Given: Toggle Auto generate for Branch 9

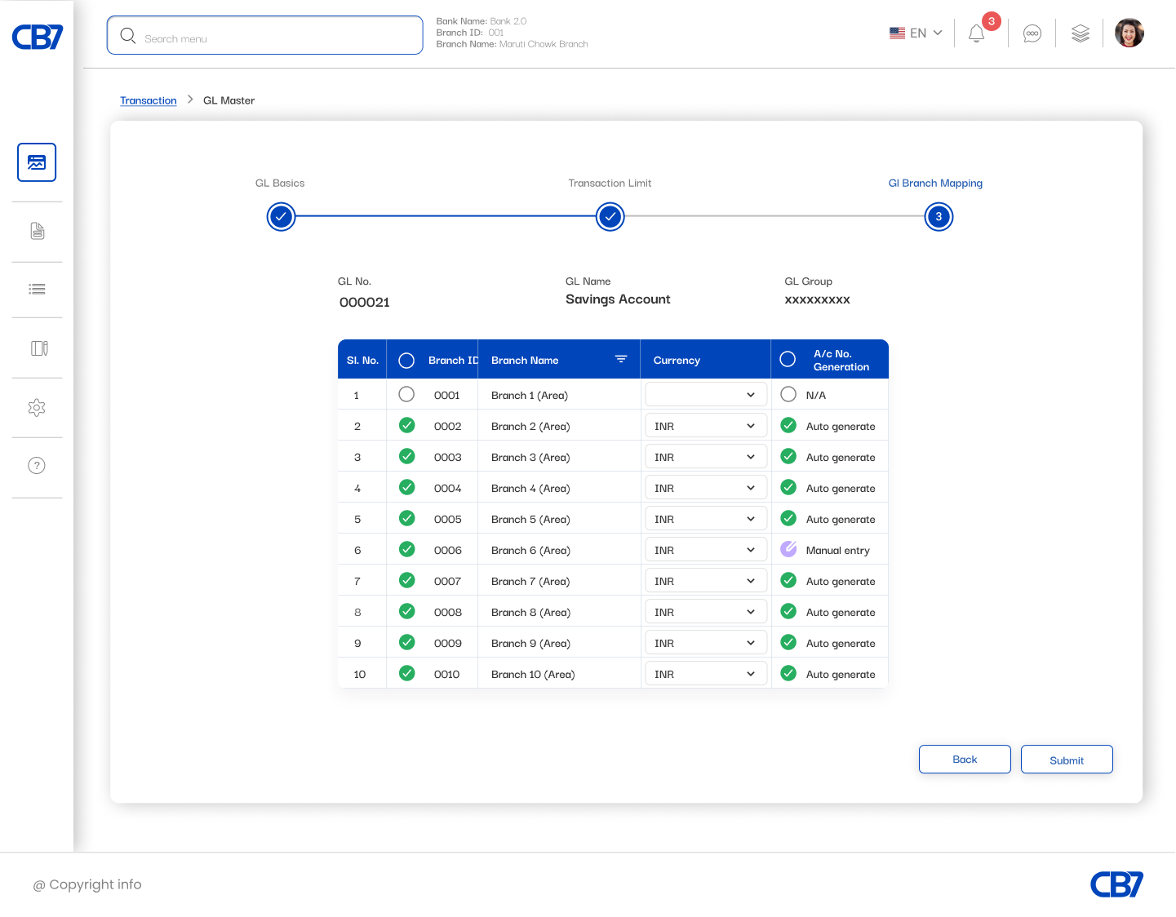Looking at the screenshot, I should tap(788, 642).
